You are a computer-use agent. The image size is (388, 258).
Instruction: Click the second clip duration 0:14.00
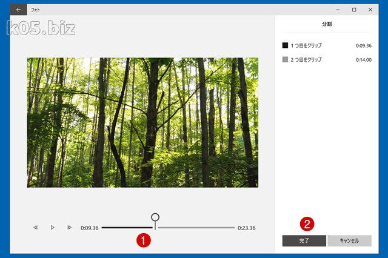pos(364,60)
